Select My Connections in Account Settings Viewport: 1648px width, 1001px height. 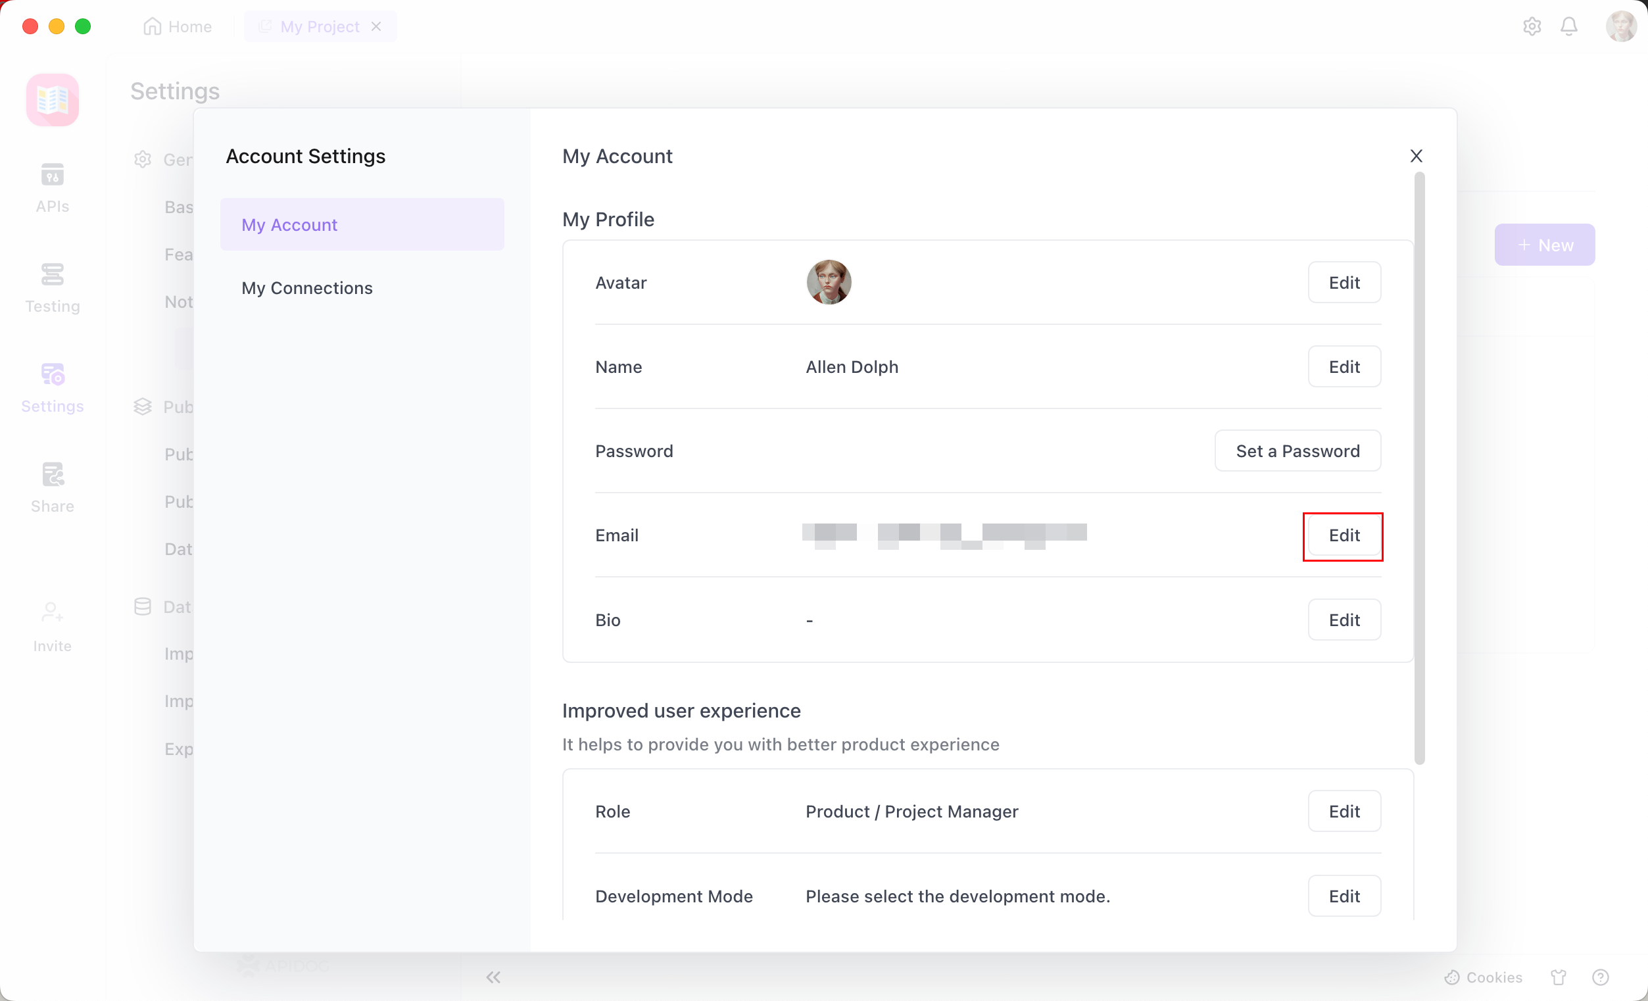pyautogui.click(x=362, y=287)
